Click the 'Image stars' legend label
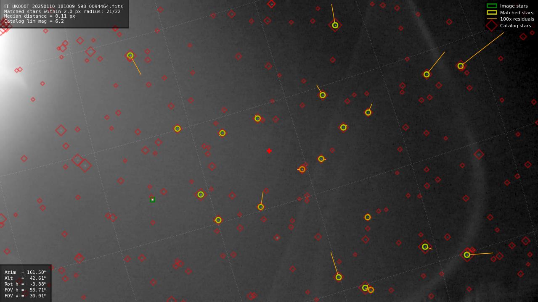538x302 pixels. tap(514, 6)
